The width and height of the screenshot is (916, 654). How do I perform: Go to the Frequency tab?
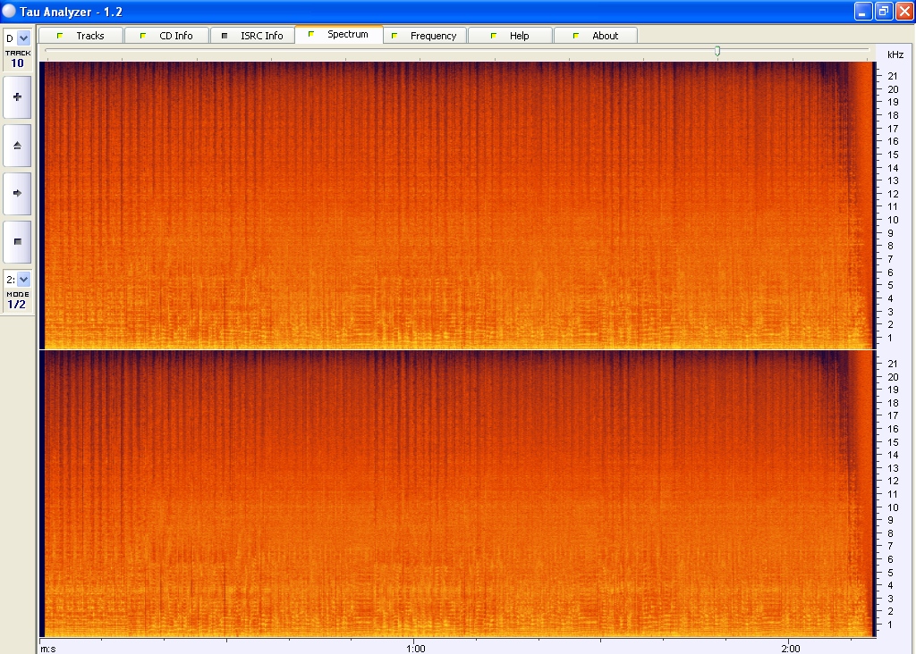coord(424,36)
